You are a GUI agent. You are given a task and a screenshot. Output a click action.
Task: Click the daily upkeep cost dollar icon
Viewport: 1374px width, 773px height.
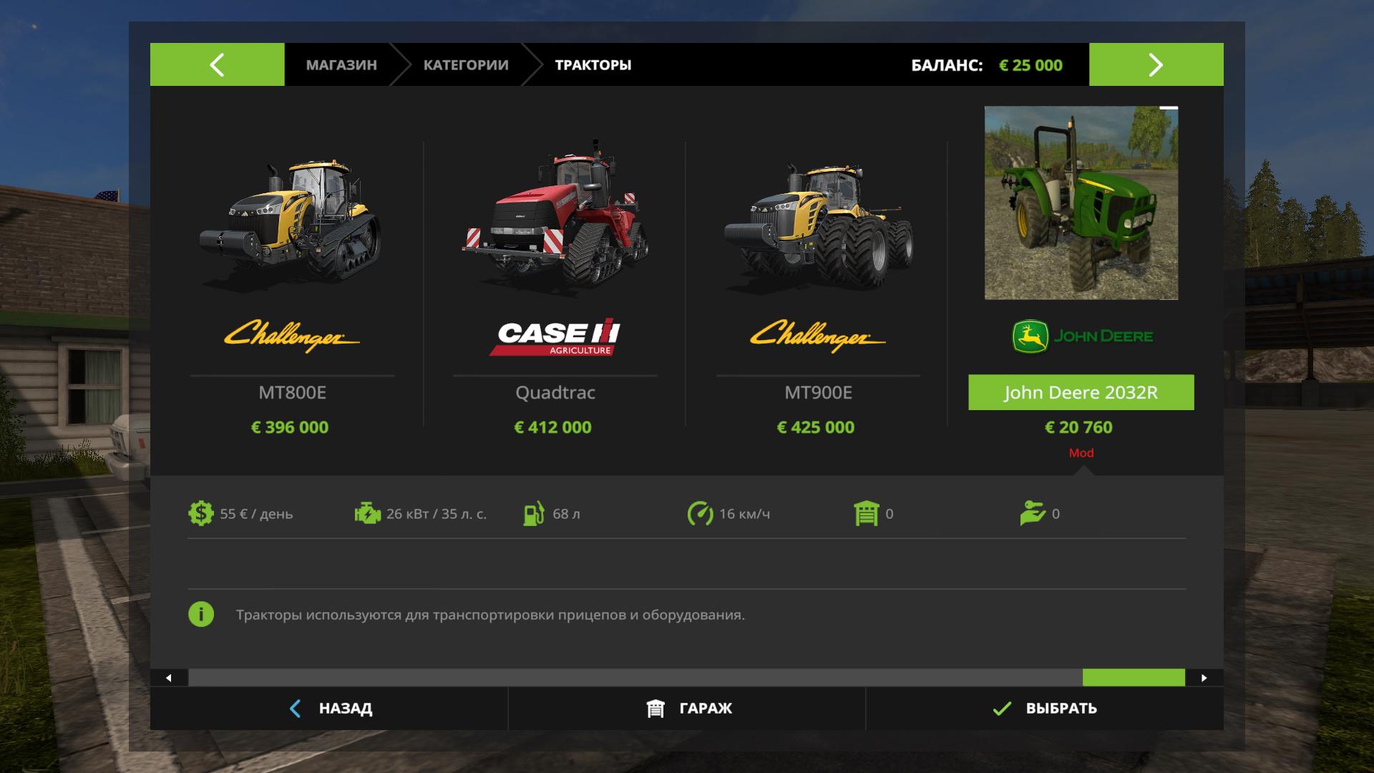tap(200, 514)
